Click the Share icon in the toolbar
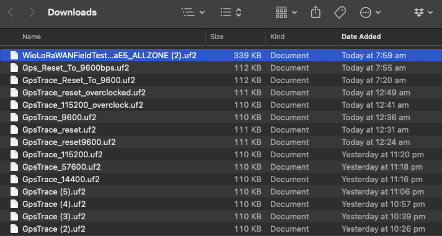 [316, 12]
